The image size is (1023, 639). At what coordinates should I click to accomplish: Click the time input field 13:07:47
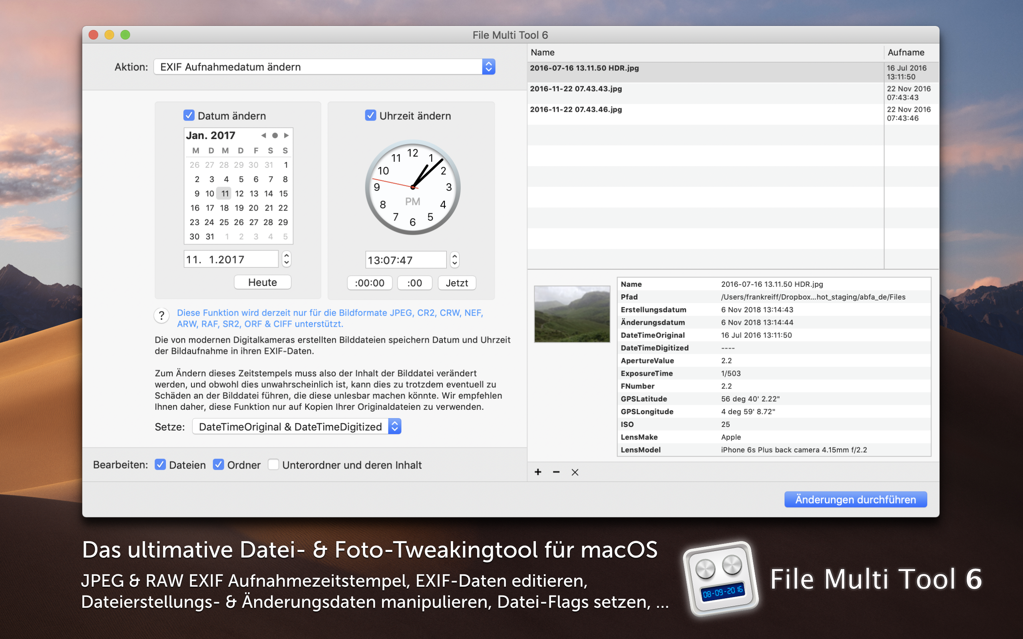point(405,260)
